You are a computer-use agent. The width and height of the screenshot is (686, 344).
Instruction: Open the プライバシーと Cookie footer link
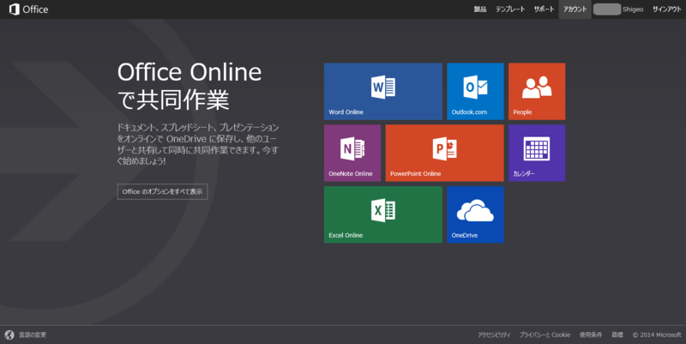(x=545, y=335)
